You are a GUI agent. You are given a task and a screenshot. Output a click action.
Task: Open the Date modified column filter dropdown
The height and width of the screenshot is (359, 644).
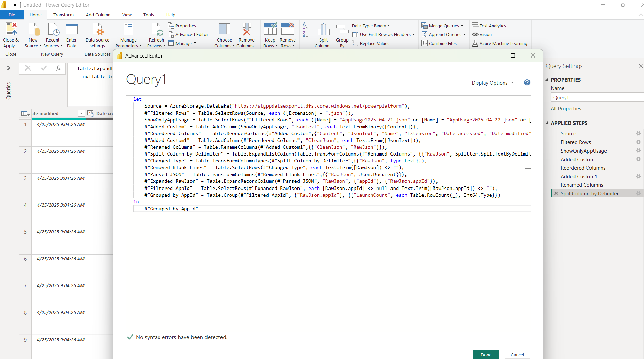pos(81,113)
